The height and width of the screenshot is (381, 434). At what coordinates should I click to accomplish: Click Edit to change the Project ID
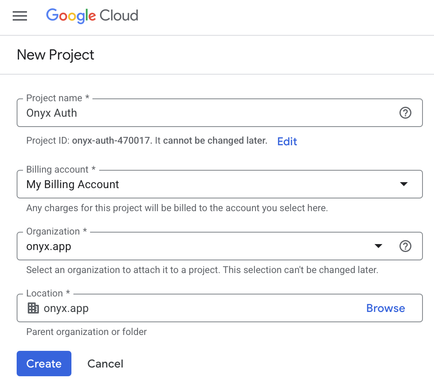click(287, 141)
